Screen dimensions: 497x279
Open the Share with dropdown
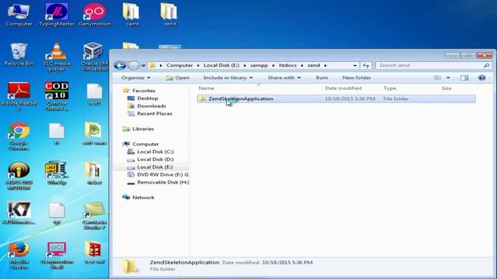click(284, 77)
